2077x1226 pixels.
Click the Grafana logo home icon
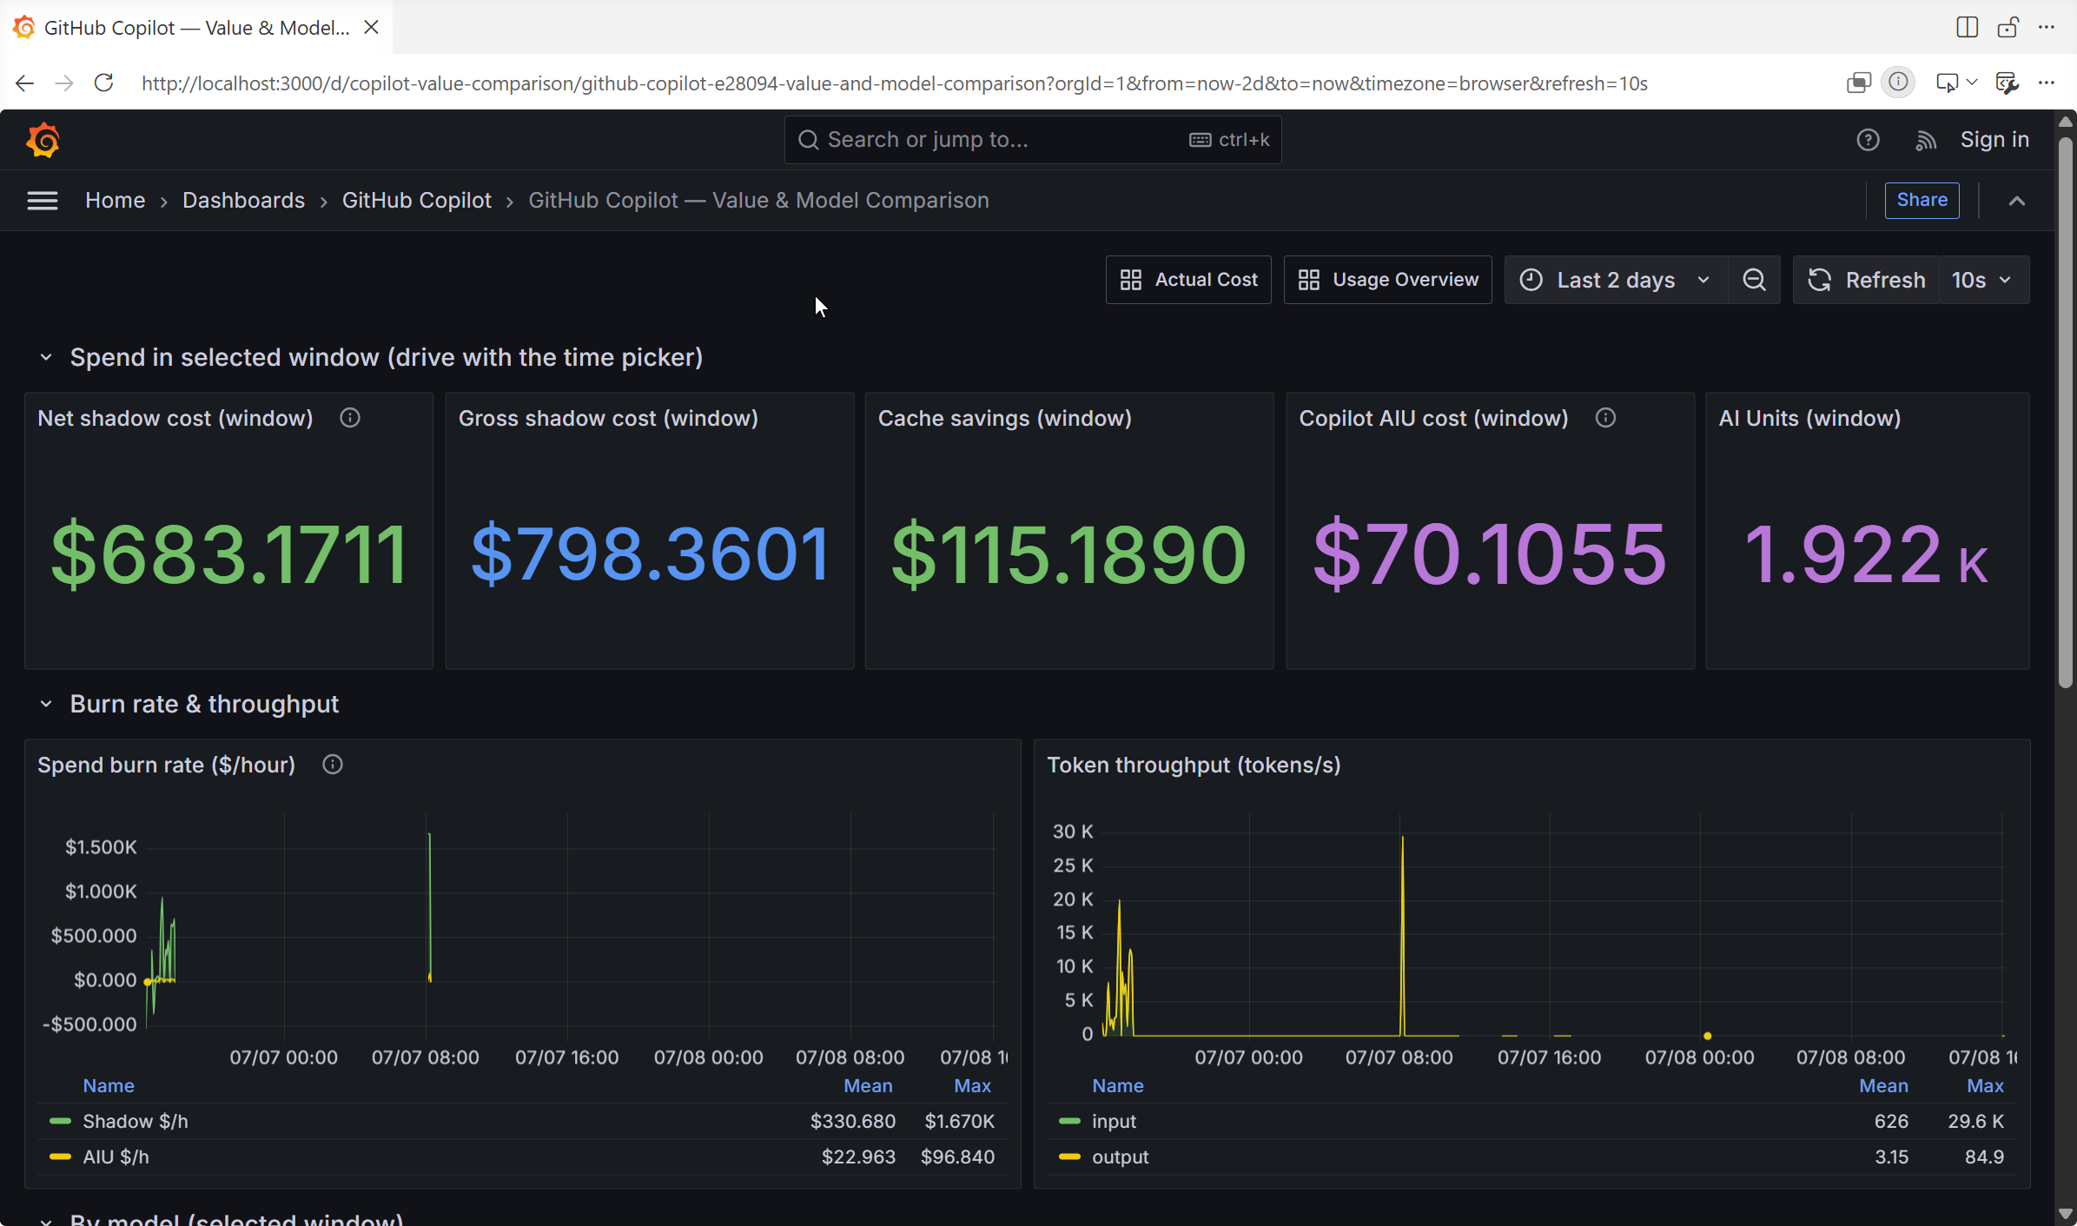coord(43,140)
